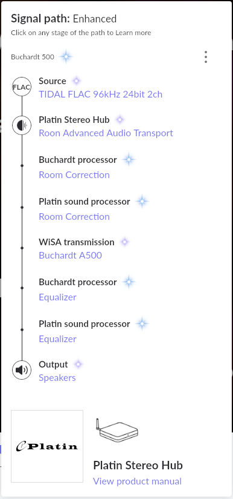Open View product manual link
233x499 pixels.
(137, 481)
